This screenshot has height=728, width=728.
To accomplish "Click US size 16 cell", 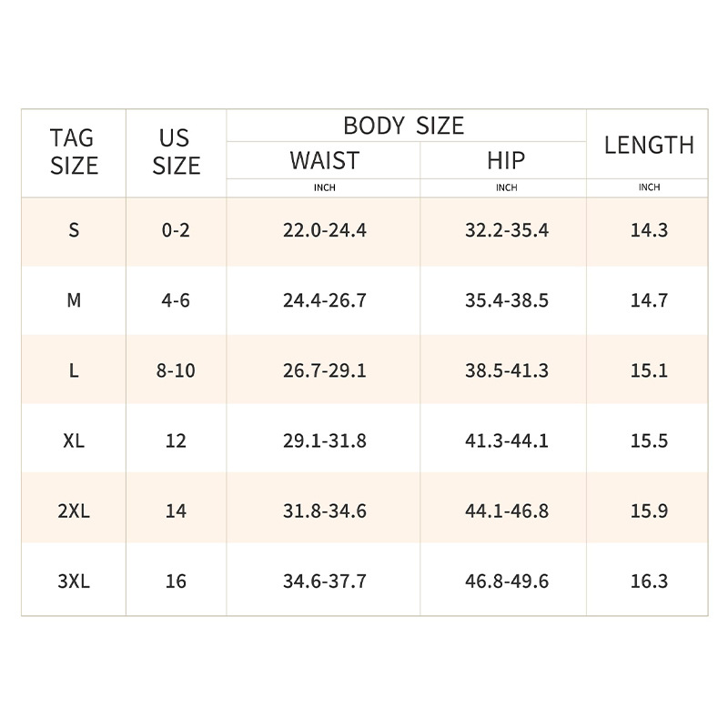I will [176, 581].
